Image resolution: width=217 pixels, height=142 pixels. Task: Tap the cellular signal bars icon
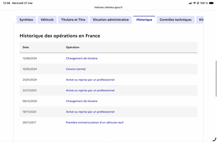click(x=190, y=3)
